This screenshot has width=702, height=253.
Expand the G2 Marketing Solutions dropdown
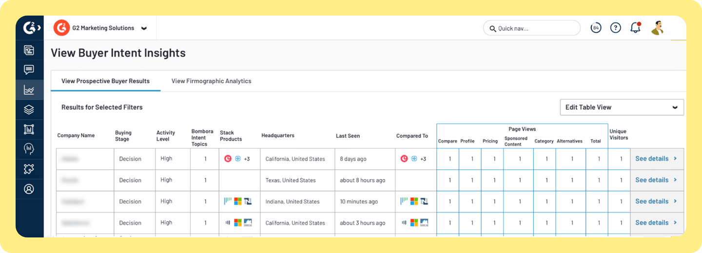[144, 28]
